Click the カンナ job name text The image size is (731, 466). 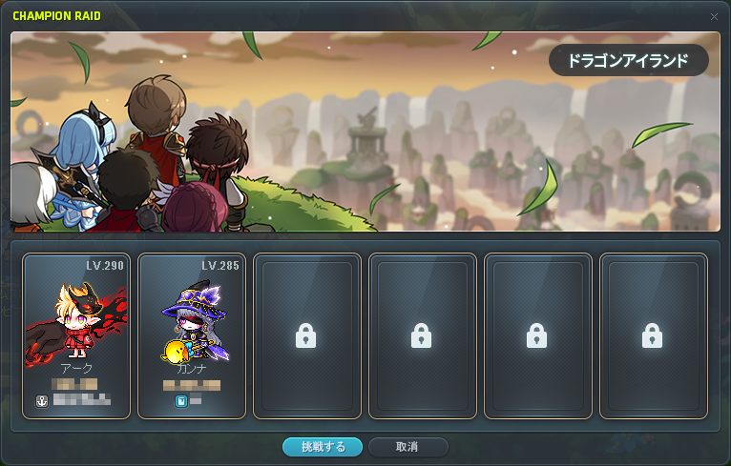pos(192,369)
